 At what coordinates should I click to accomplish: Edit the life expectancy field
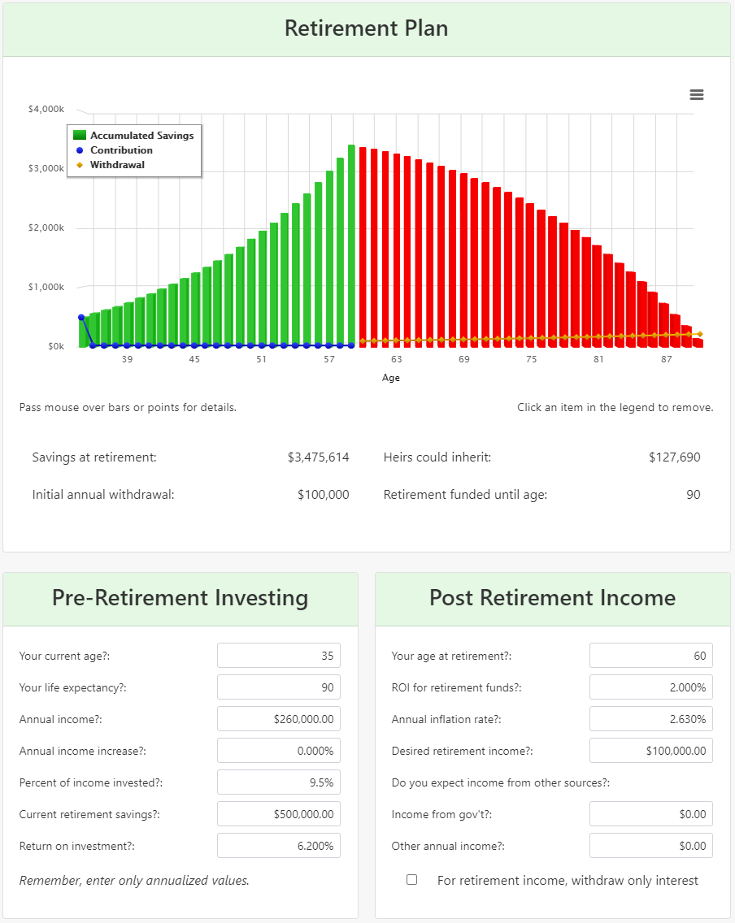tap(279, 687)
